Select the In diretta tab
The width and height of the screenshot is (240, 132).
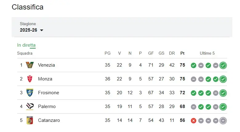pyautogui.click(x=26, y=45)
